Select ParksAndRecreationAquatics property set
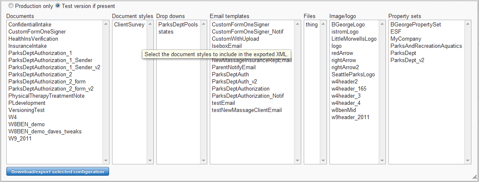479x182 pixels. click(426, 46)
